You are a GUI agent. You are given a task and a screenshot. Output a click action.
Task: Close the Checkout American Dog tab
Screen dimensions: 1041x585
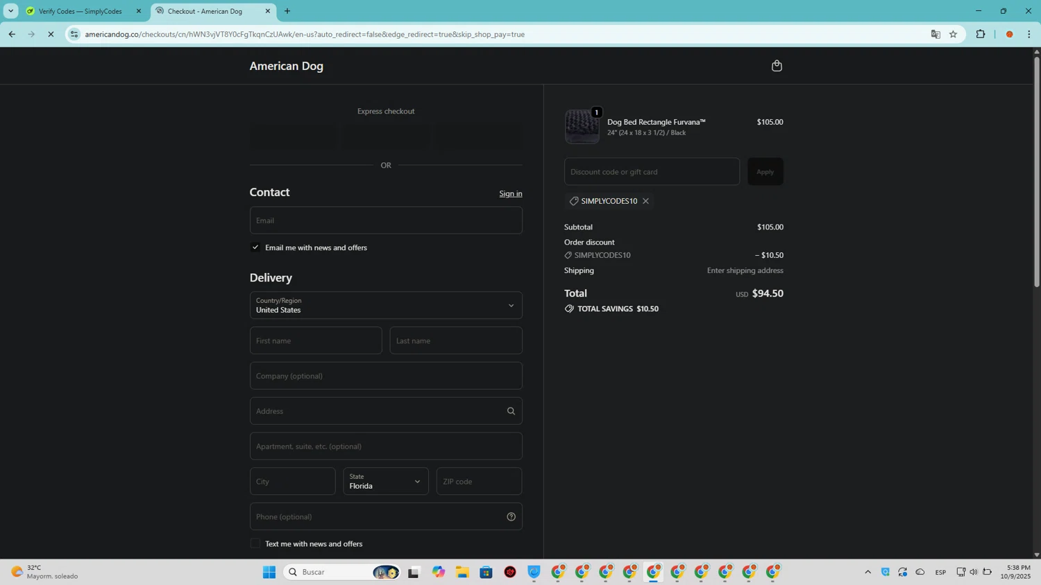[268, 11]
